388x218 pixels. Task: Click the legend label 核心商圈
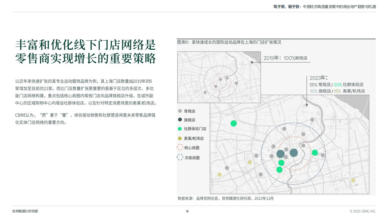192,148
